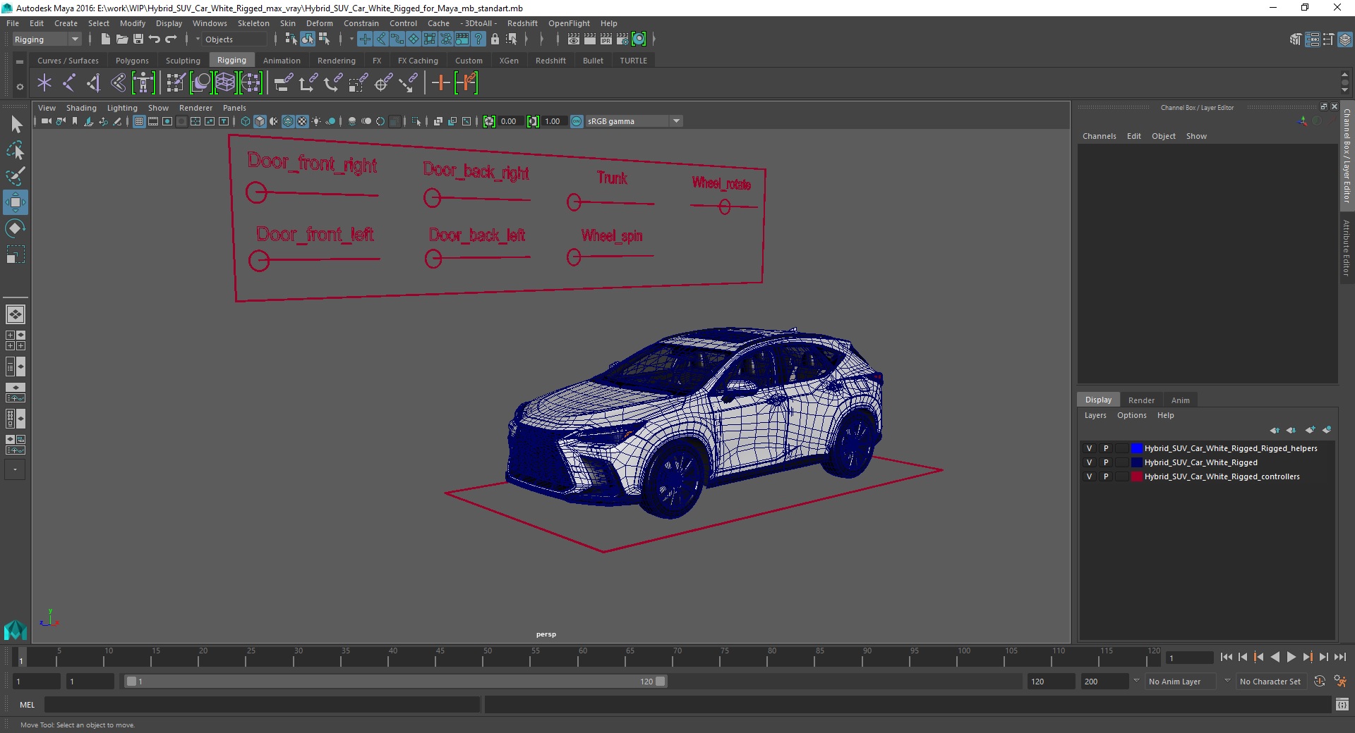Create a new scene with the toolbar icon
1355x733 pixels.
[x=106, y=39]
